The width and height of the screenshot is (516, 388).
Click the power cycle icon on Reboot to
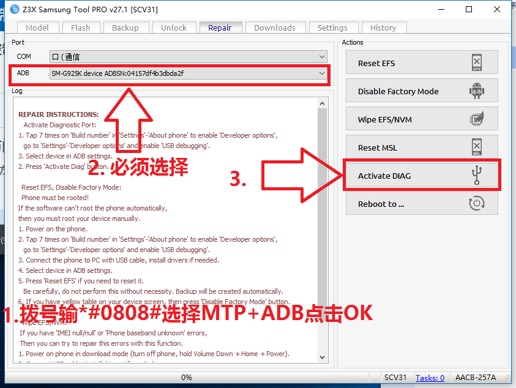476,203
